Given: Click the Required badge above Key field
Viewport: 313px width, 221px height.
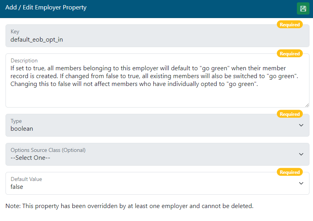Looking at the screenshot, I should pos(290,25).
